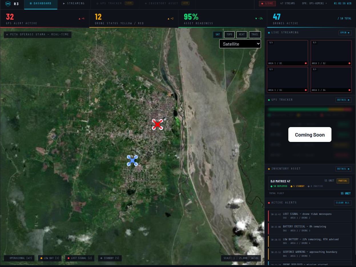The height and width of the screenshot is (267, 356).
Task: Click the orange dot beside Inventory Asset heading
Action: click(269, 169)
